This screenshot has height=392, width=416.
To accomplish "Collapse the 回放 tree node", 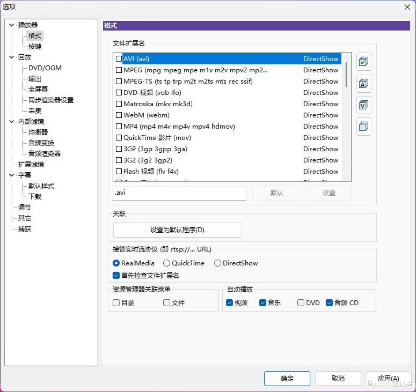I will (12, 57).
